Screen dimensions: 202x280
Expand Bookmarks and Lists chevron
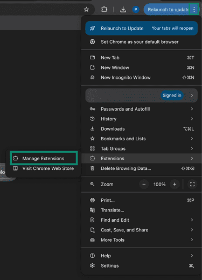(x=192, y=139)
